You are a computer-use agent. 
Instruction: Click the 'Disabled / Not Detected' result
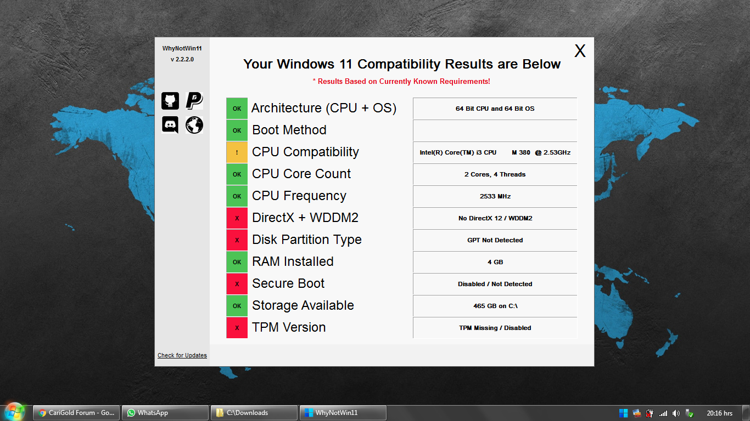click(495, 284)
